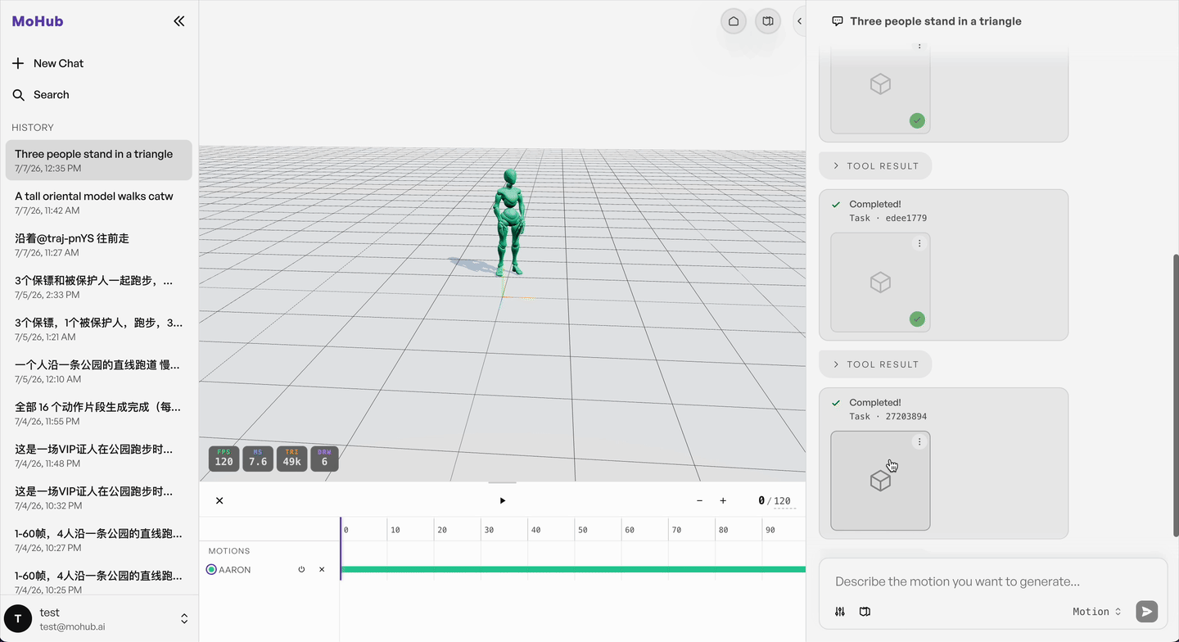Image resolution: width=1179 pixels, height=642 pixels.
Task: Toggle the AARON track power button
Action: coord(301,569)
